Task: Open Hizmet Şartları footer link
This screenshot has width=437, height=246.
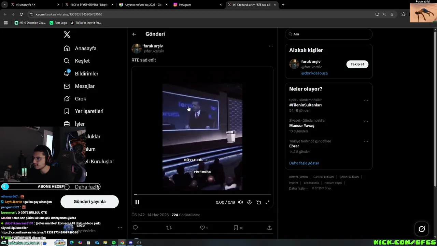Action: (x=298, y=177)
